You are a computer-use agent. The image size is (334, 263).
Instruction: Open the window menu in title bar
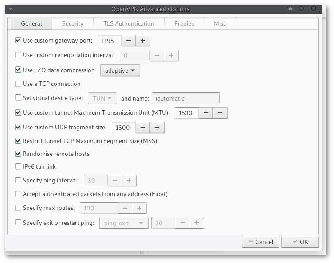click(x=11, y=9)
